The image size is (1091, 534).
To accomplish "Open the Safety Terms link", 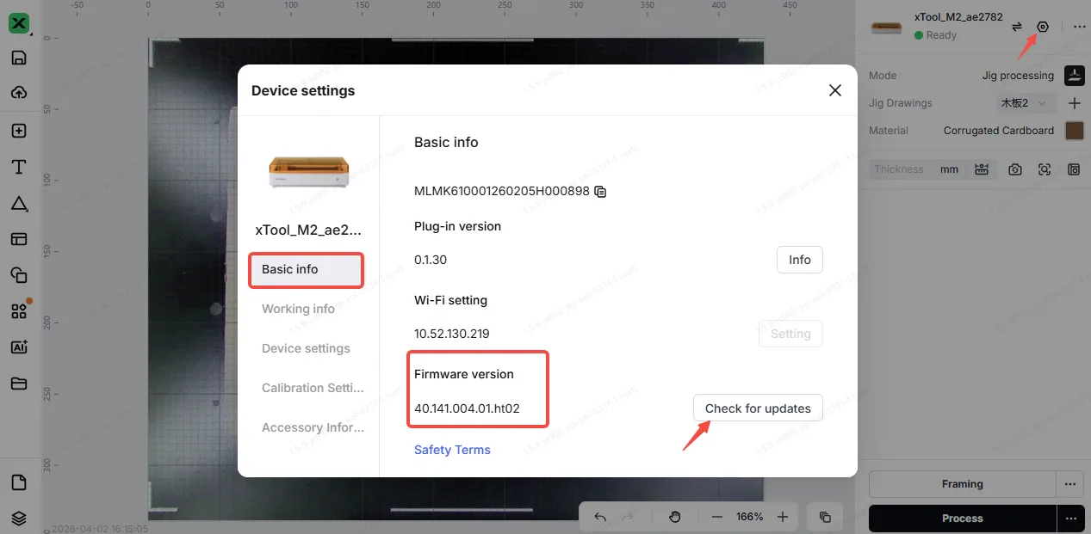I will pos(452,450).
